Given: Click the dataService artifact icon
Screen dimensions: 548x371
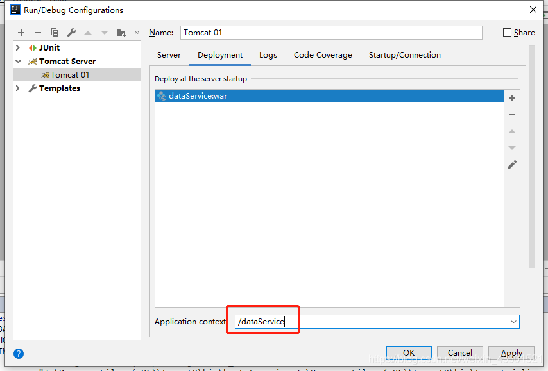Looking at the screenshot, I should point(162,95).
